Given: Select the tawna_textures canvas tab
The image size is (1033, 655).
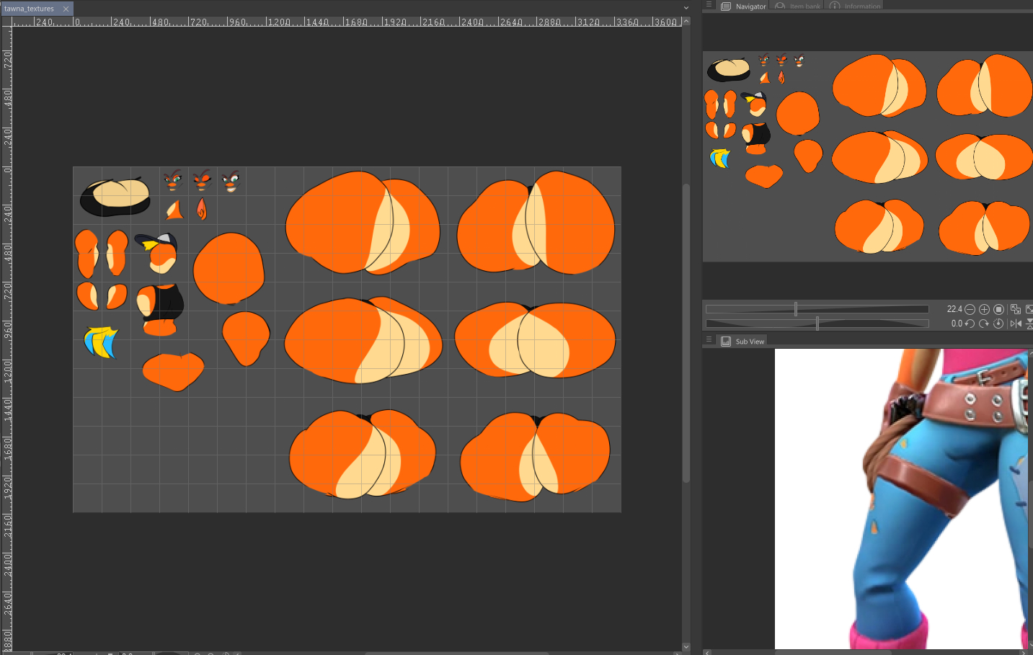Looking at the screenshot, I should point(30,9).
